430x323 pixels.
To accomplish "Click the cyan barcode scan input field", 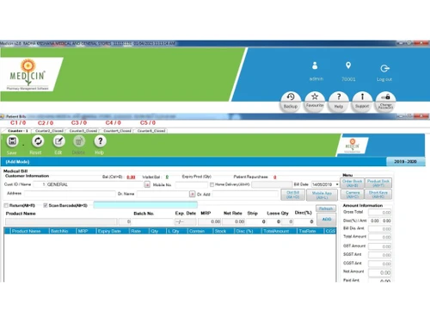I will (145, 205).
